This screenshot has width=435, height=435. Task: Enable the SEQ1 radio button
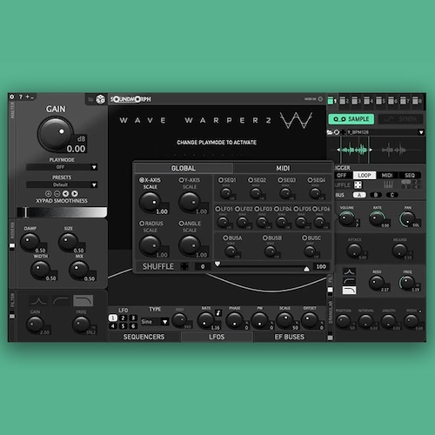(221, 180)
